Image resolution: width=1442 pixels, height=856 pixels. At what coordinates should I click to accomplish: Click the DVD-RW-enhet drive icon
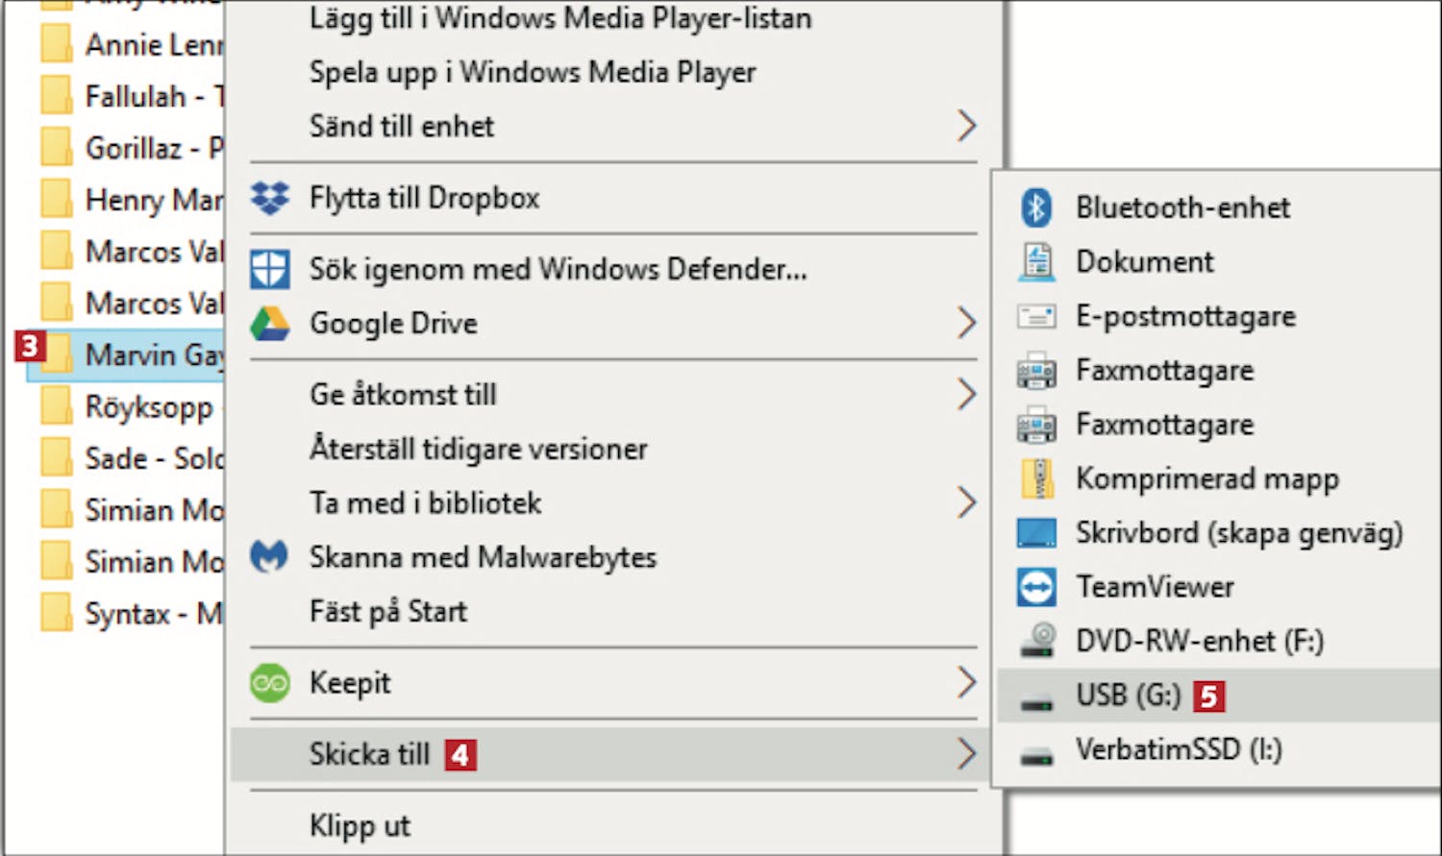pyautogui.click(x=1036, y=641)
